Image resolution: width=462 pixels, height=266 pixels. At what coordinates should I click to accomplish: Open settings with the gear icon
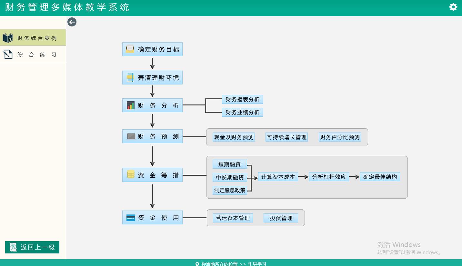click(x=453, y=7)
